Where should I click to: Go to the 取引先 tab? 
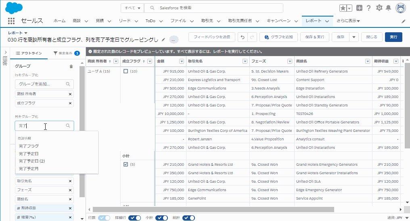207,21
